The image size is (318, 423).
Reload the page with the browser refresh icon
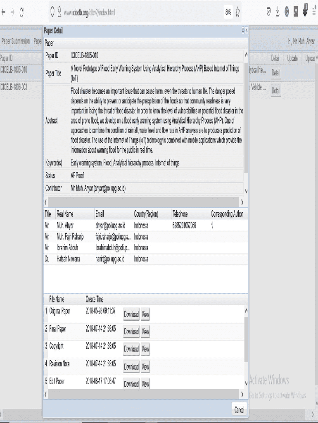pos(21,13)
